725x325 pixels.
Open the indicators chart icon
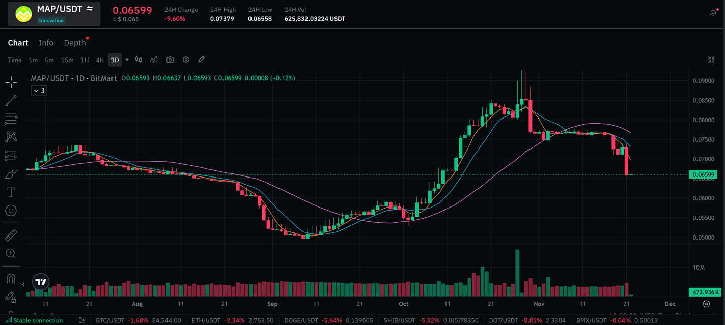[x=153, y=60]
